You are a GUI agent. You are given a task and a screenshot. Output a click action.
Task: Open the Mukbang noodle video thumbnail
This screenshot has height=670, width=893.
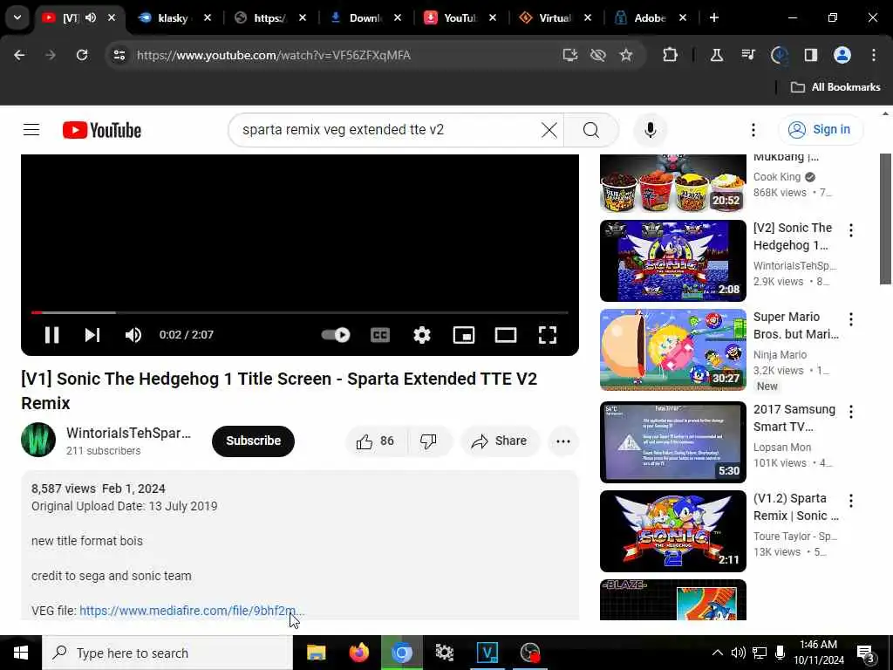click(x=672, y=183)
